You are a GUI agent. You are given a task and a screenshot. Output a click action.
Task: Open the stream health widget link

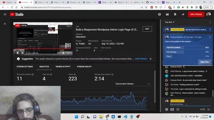click(x=141, y=59)
